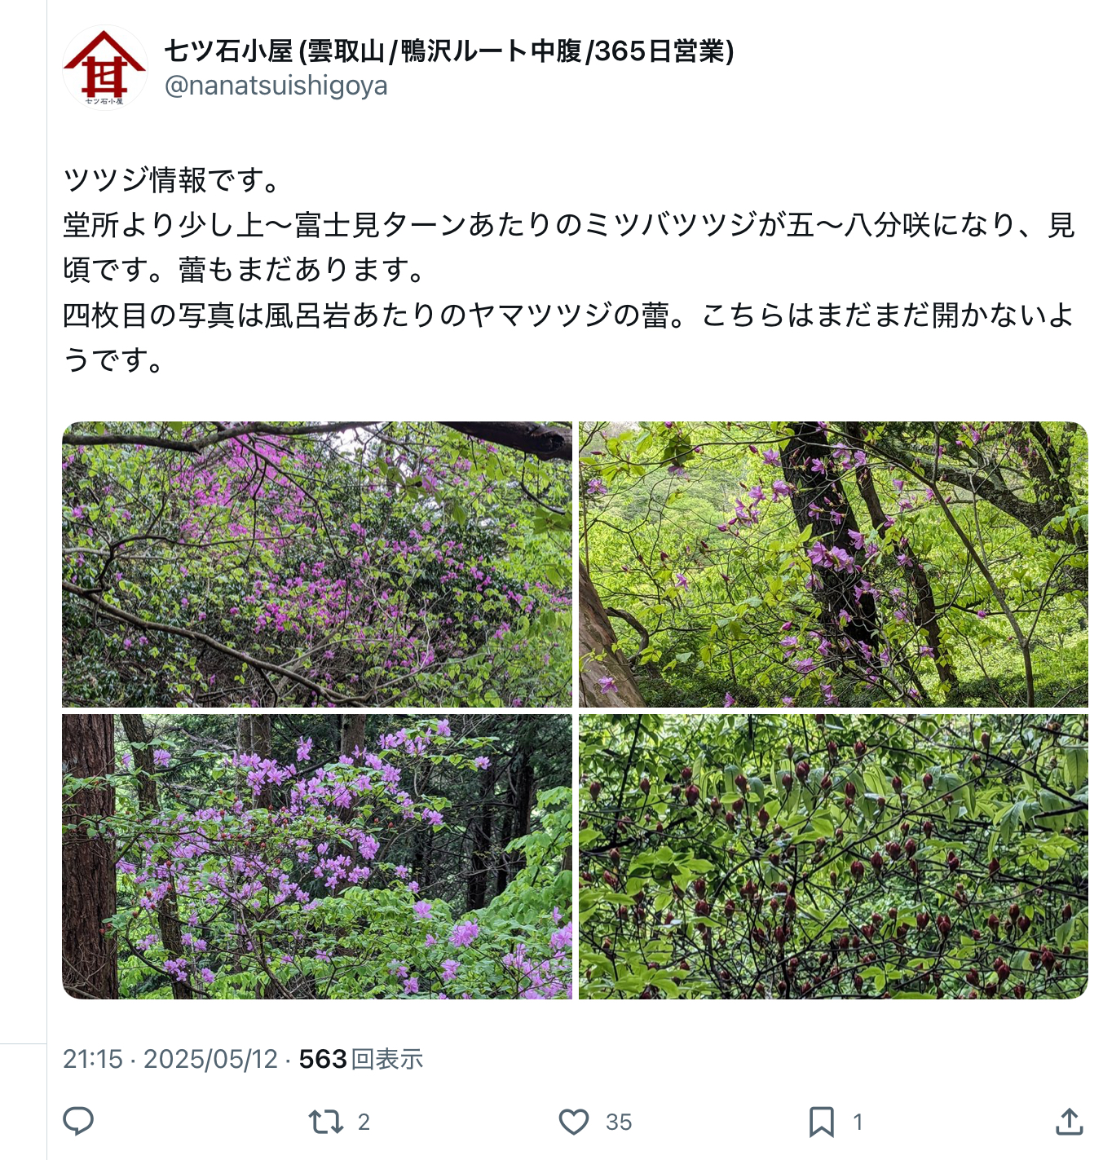View the third photo with lilac azaleas
The image size is (1103, 1160).
(x=317, y=857)
